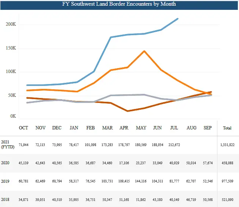Image resolution: width=239 pixels, height=207 pixels.
Task: Click the MAR column header
Action: pyautogui.click(x=107, y=128)
